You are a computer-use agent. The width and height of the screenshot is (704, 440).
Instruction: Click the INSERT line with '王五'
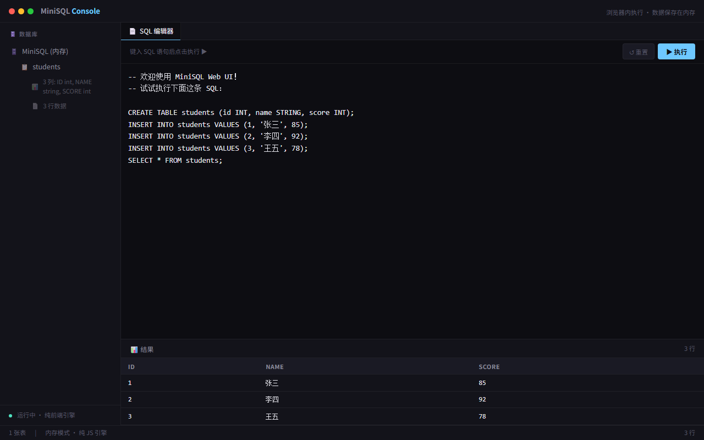(x=218, y=148)
